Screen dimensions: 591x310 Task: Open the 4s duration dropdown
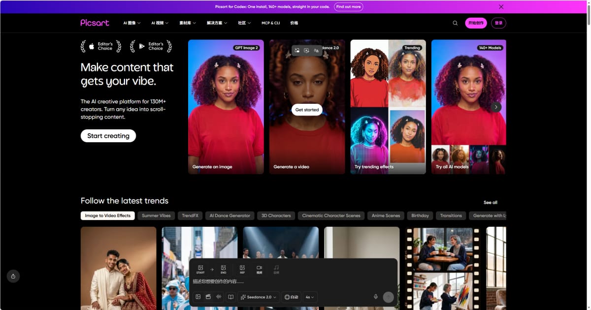pos(310,297)
